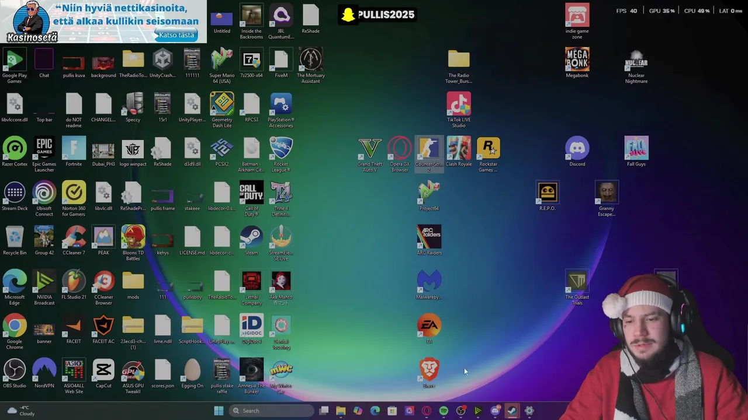This screenshot has height=420, width=748.
Task: Open NVIDIA Broadcast desktop icon
Action: (44, 287)
